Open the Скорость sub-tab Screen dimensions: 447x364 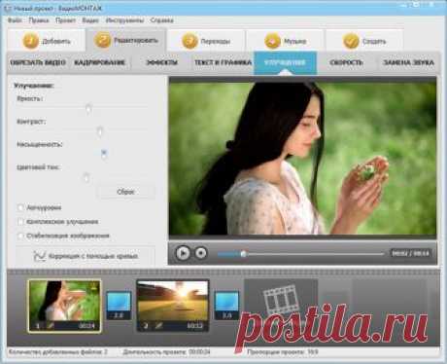pyautogui.click(x=346, y=62)
